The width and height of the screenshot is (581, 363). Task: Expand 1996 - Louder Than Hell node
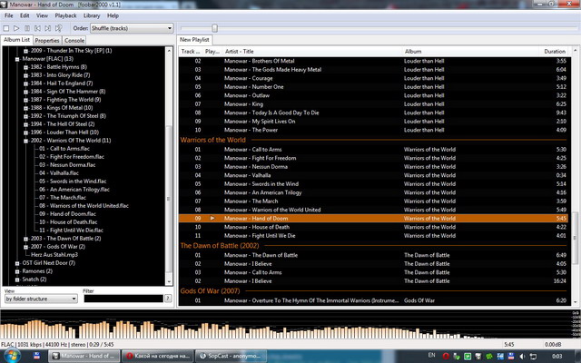[25, 132]
